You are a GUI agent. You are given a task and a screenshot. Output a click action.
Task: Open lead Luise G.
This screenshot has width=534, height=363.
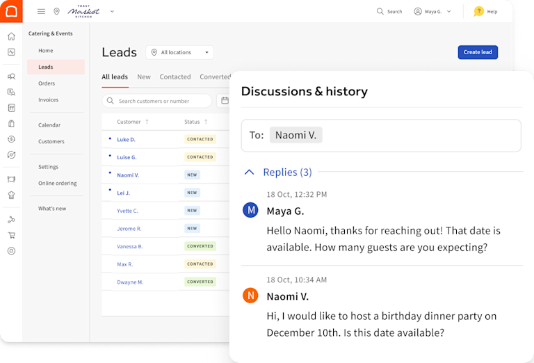127,157
